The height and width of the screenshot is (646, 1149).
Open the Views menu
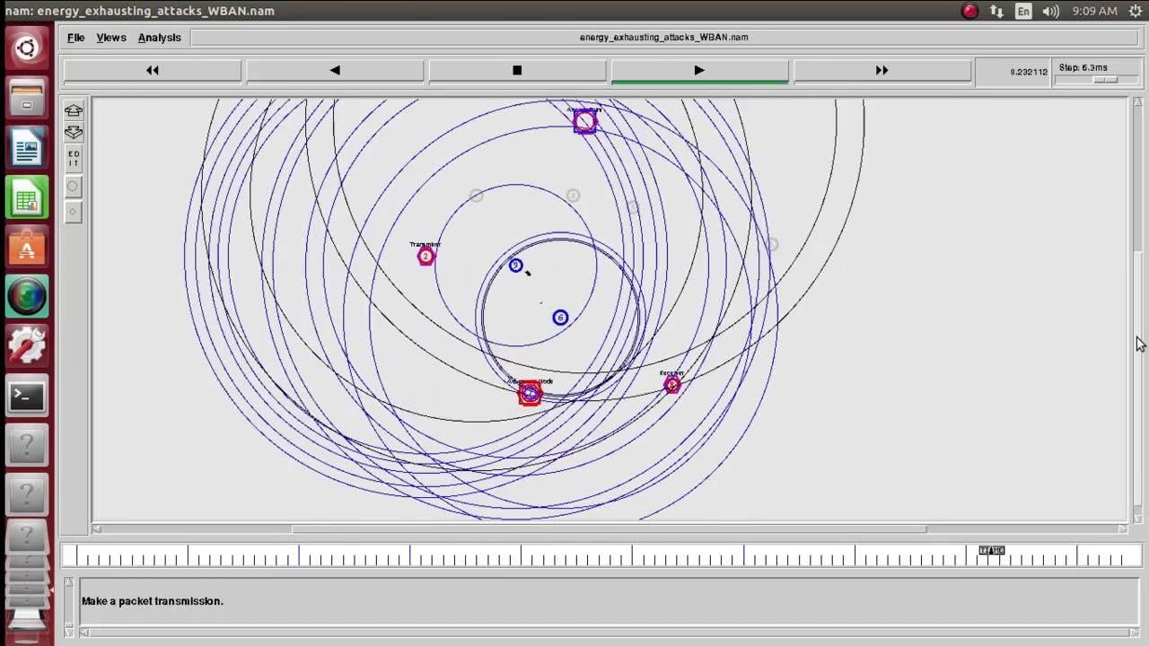(111, 38)
